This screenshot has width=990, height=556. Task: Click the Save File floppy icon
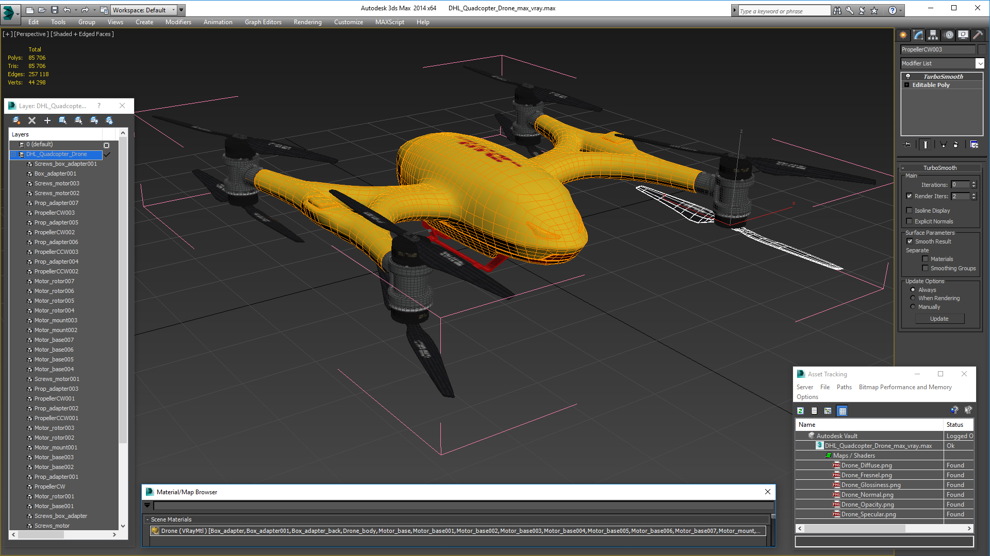[54, 10]
